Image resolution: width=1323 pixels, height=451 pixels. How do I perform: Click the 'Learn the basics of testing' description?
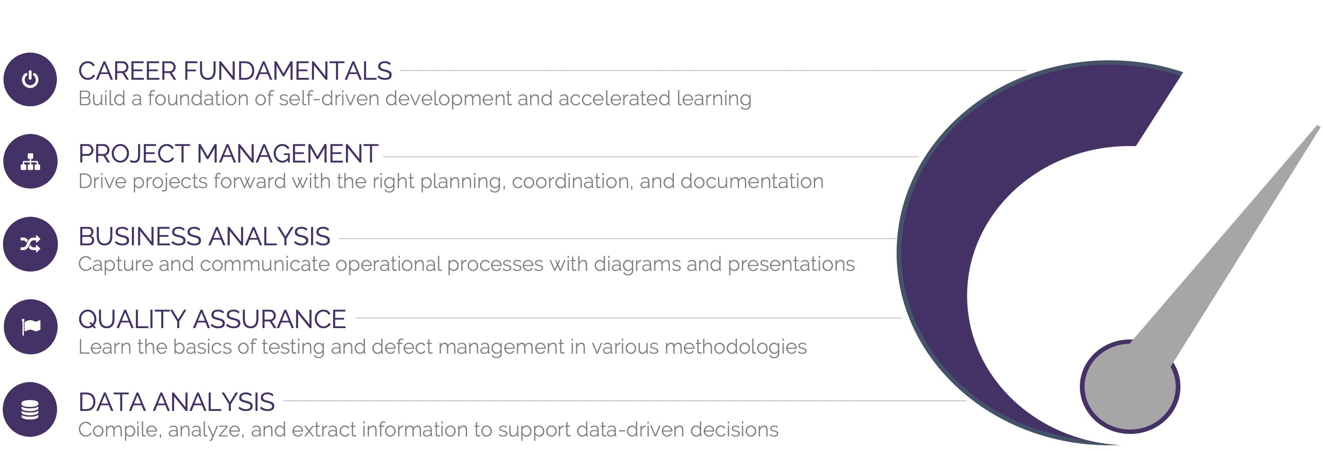click(442, 347)
